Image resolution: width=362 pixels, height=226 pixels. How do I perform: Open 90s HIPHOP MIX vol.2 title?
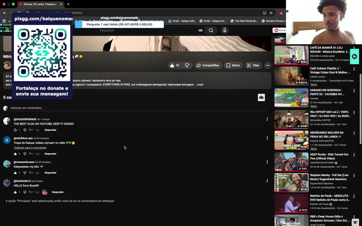pyautogui.click(x=330, y=114)
